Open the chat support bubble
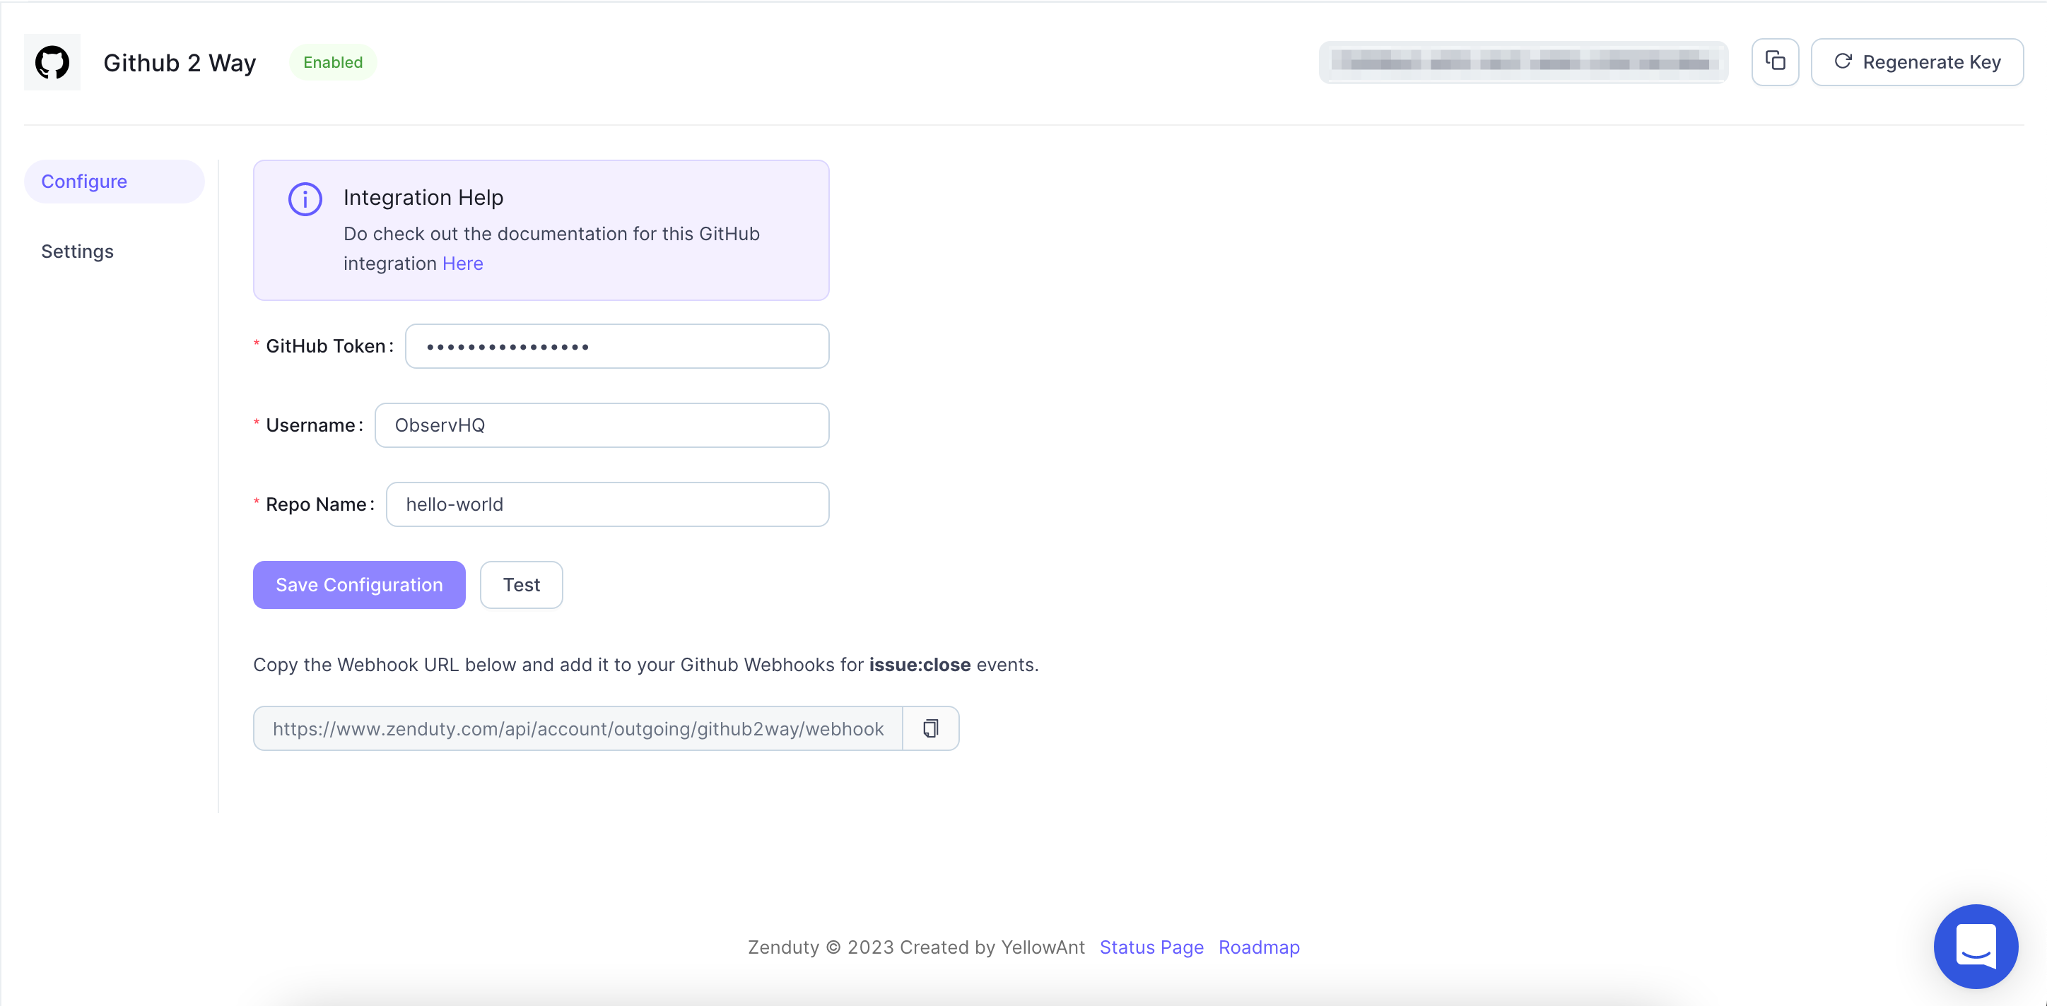The image size is (2047, 1006). click(1975, 946)
